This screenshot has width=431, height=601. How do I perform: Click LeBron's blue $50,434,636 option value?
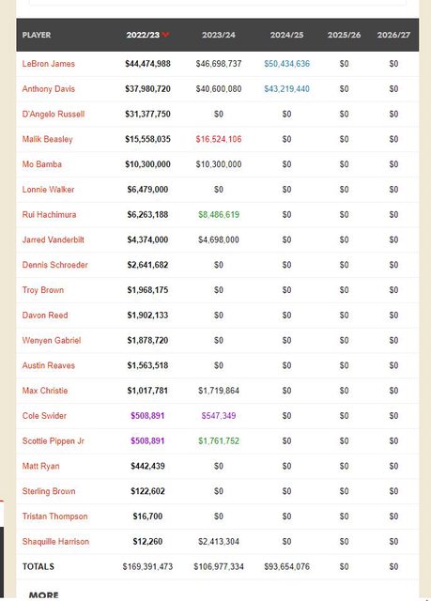click(286, 64)
